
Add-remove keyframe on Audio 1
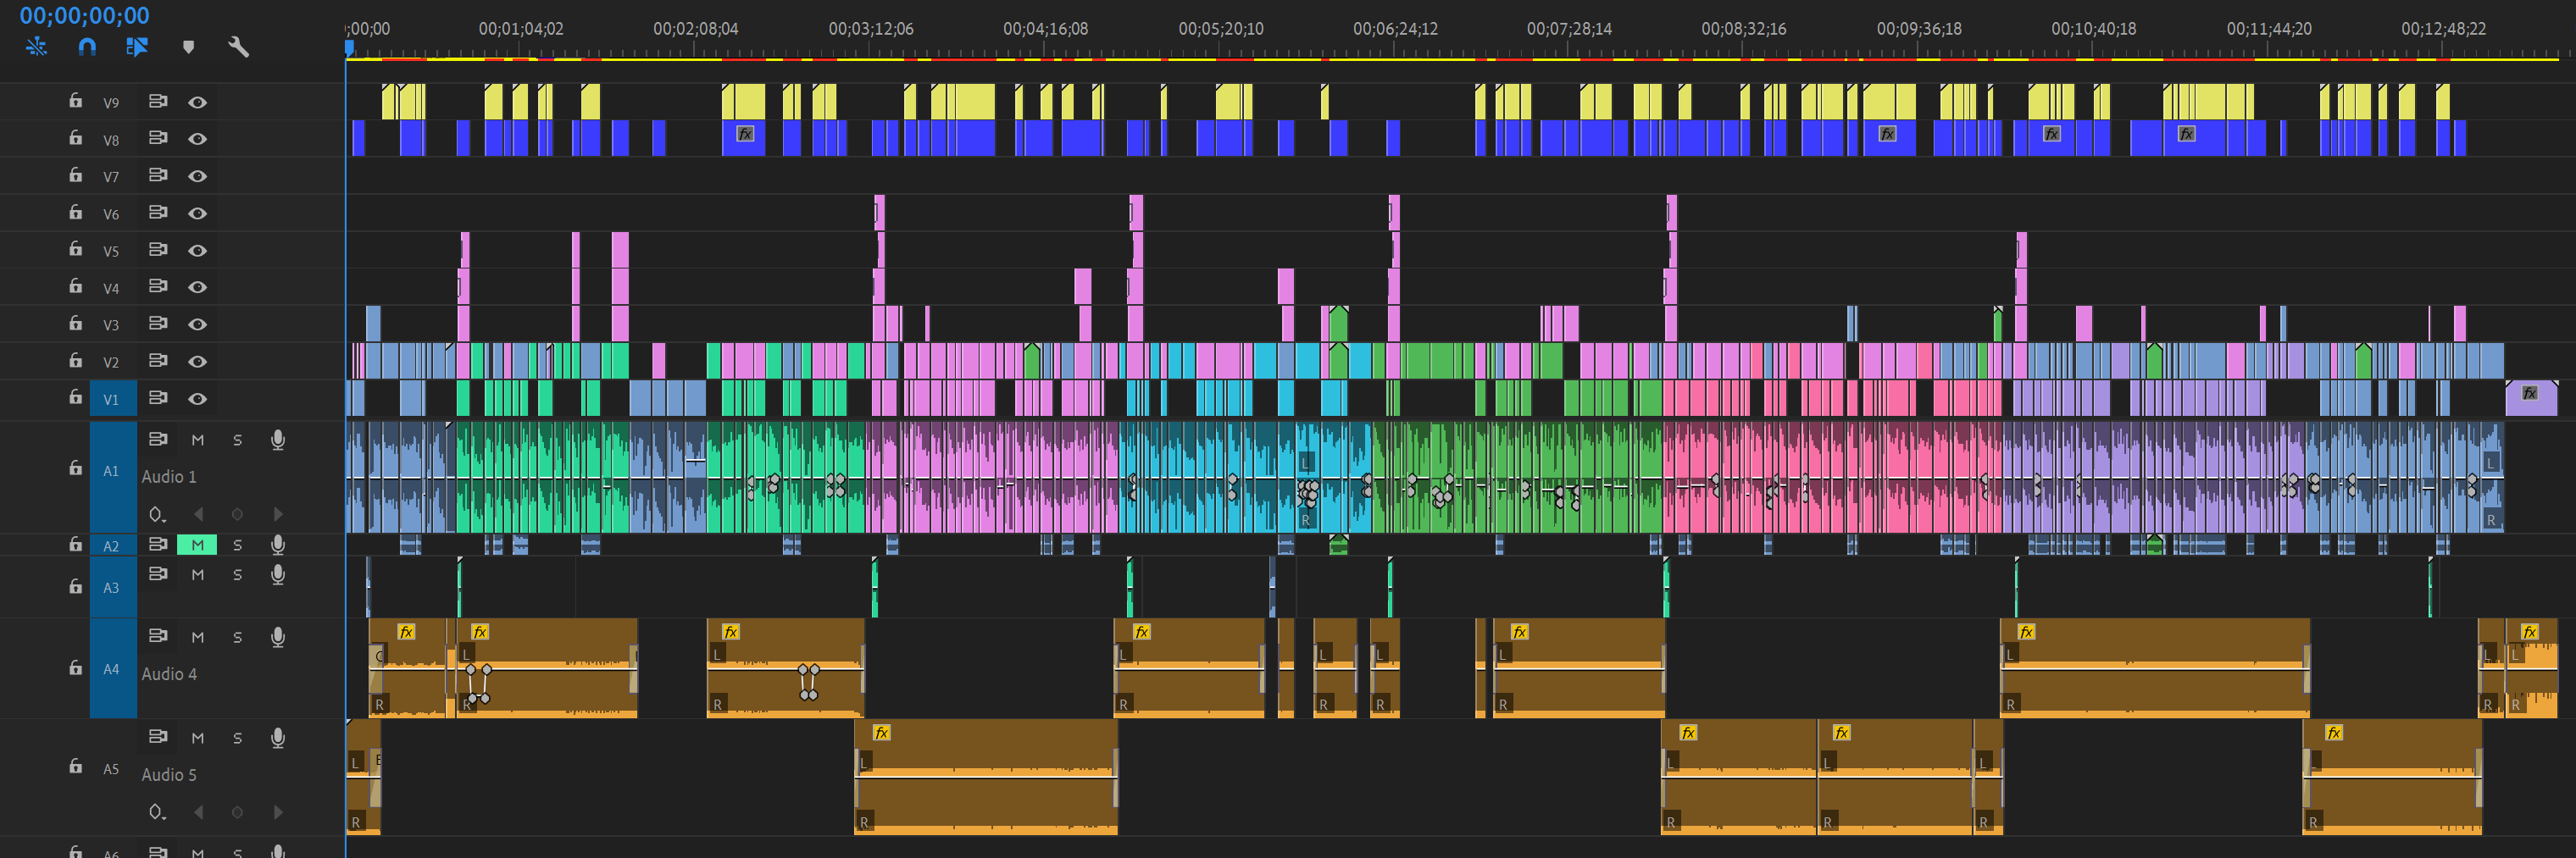pyautogui.click(x=237, y=514)
